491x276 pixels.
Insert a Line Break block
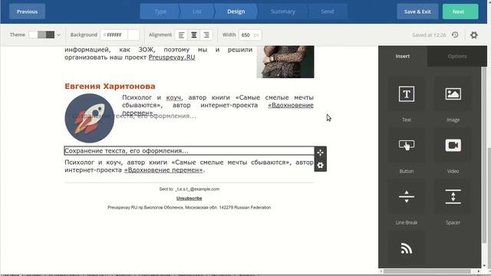pos(406,196)
